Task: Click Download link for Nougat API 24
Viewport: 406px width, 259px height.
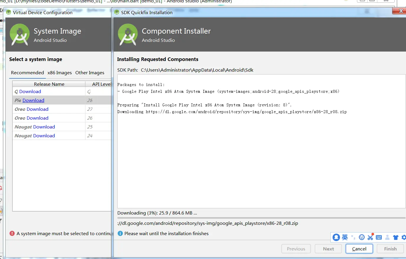Action: (x=44, y=136)
